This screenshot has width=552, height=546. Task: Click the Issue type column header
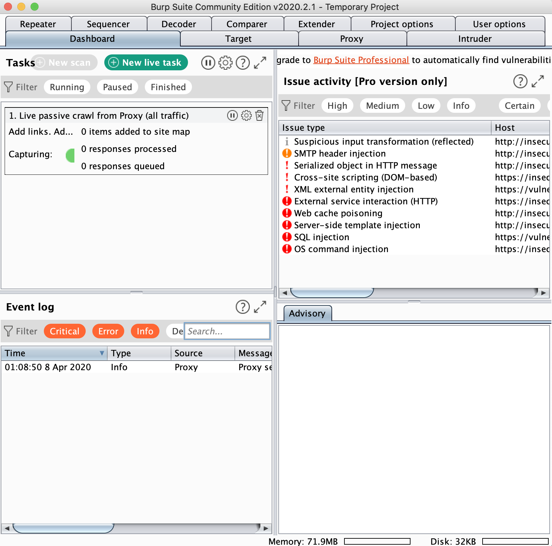pos(385,128)
